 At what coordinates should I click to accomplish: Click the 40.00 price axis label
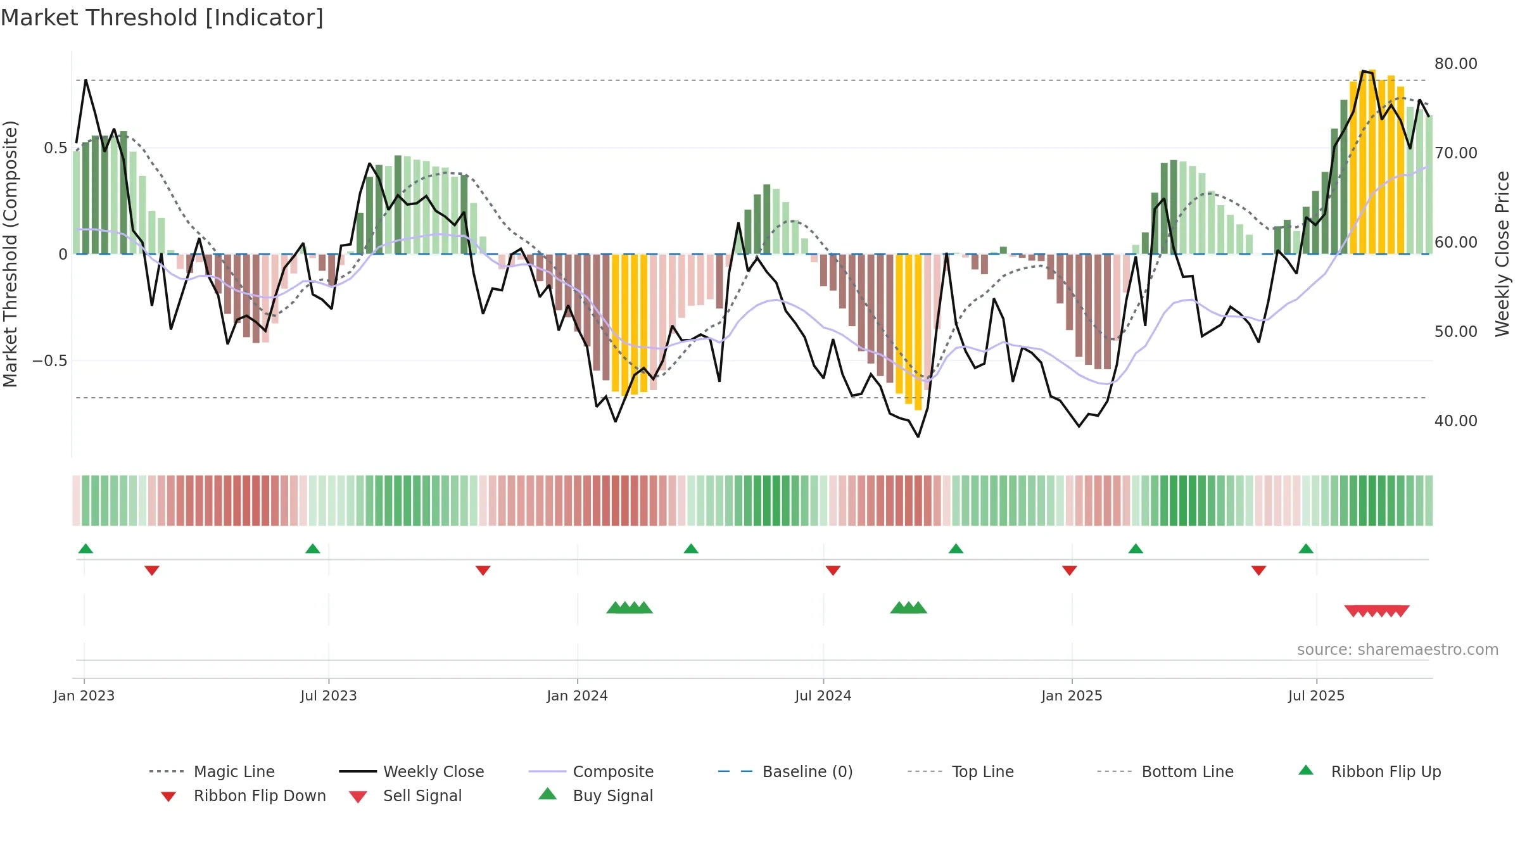[1456, 421]
